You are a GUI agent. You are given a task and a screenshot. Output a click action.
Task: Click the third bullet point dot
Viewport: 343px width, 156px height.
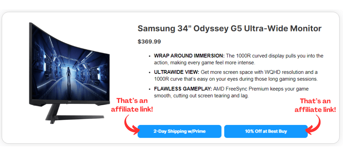150,89
